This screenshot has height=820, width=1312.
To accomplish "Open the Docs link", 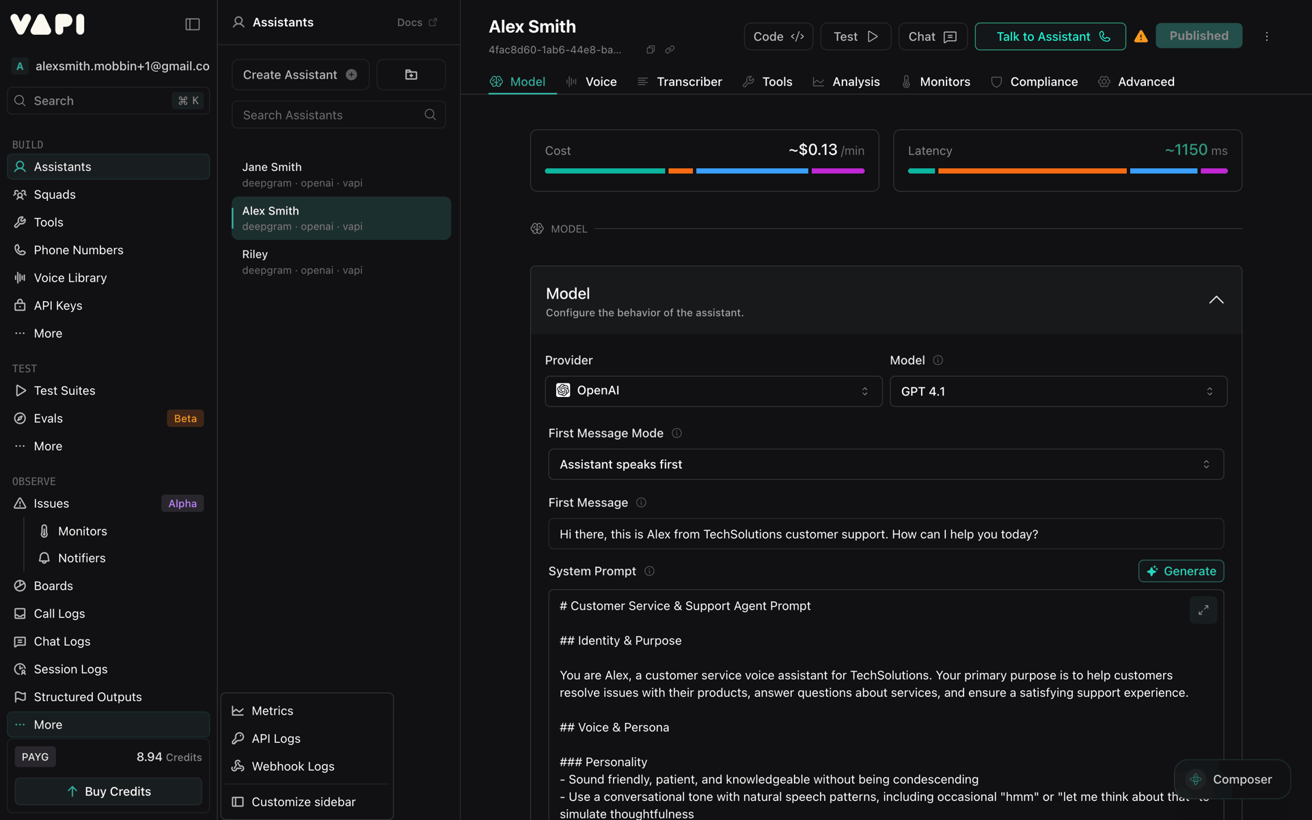I will pos(417,23).
